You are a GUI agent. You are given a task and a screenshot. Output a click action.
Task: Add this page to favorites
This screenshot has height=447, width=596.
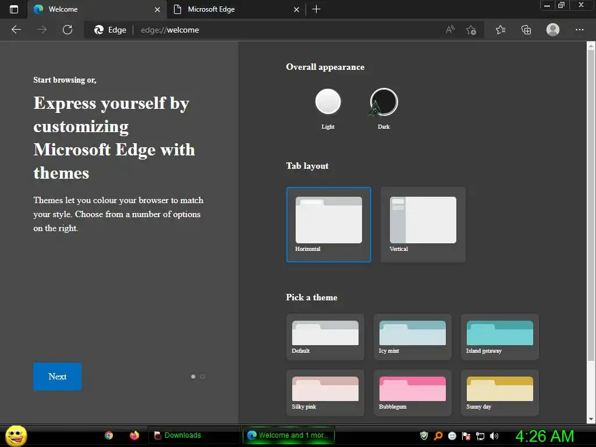tap(471, 30)
